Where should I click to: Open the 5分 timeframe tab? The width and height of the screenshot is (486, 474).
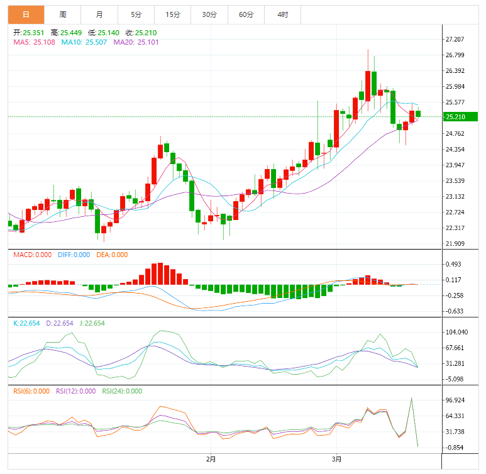136,14
